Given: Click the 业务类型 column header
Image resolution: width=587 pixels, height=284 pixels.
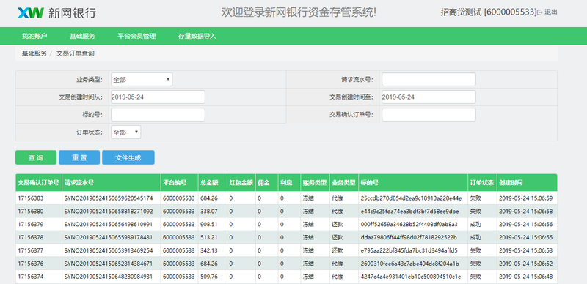Looking at the screenshot, I should point(343,183).
